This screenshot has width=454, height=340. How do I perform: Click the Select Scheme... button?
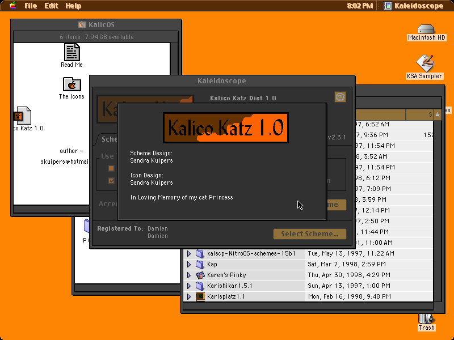tap(310, 234)
